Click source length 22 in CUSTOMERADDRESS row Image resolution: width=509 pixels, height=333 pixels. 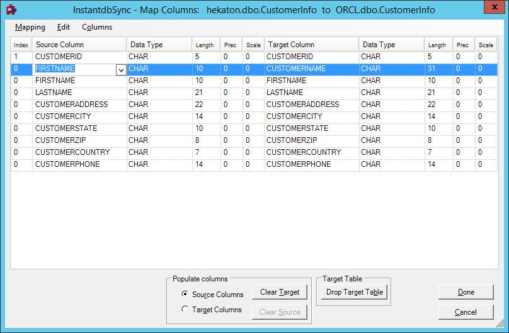pyautogui.click(x=206, y=104)
